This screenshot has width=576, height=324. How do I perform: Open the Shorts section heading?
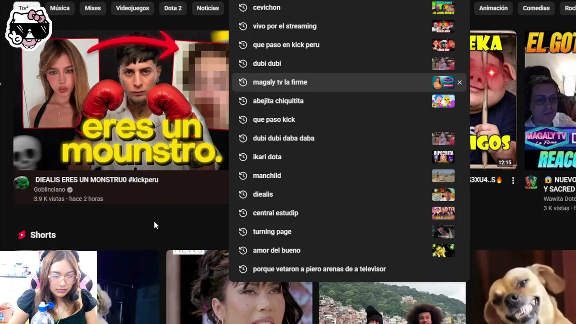tap(43, 235)
